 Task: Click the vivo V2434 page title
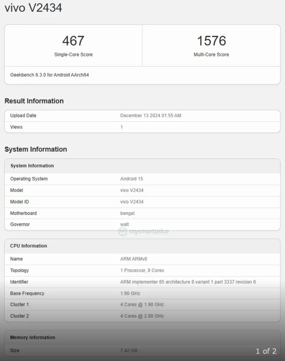(33, 8)
